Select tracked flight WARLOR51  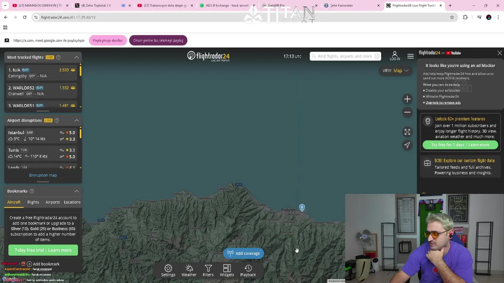pyautogui.click(x=42, y=105)
